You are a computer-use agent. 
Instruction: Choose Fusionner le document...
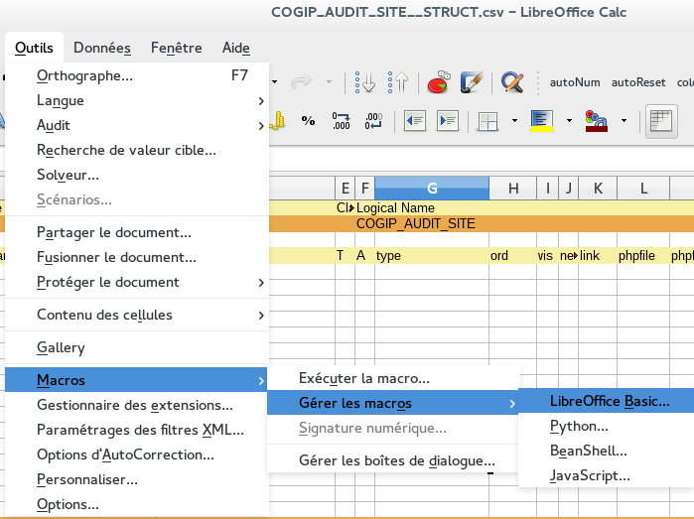(x=137, y=257)
